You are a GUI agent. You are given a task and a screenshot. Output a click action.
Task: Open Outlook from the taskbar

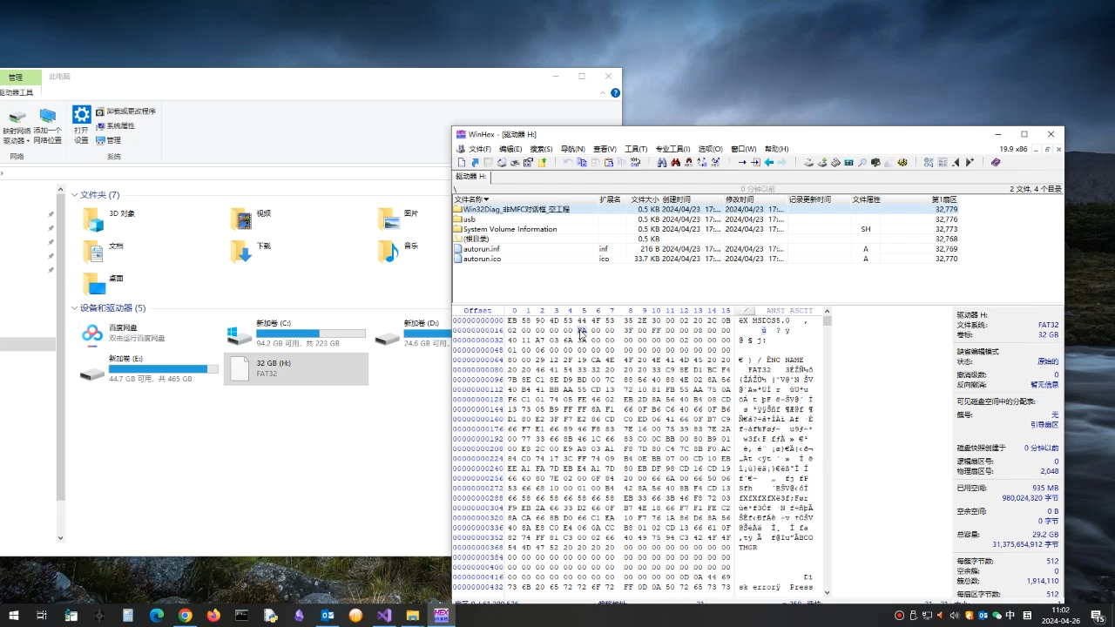point(328,615)
